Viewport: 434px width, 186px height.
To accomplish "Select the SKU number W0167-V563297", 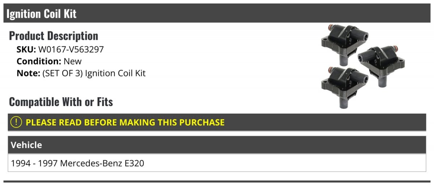I will click(71, 50).
